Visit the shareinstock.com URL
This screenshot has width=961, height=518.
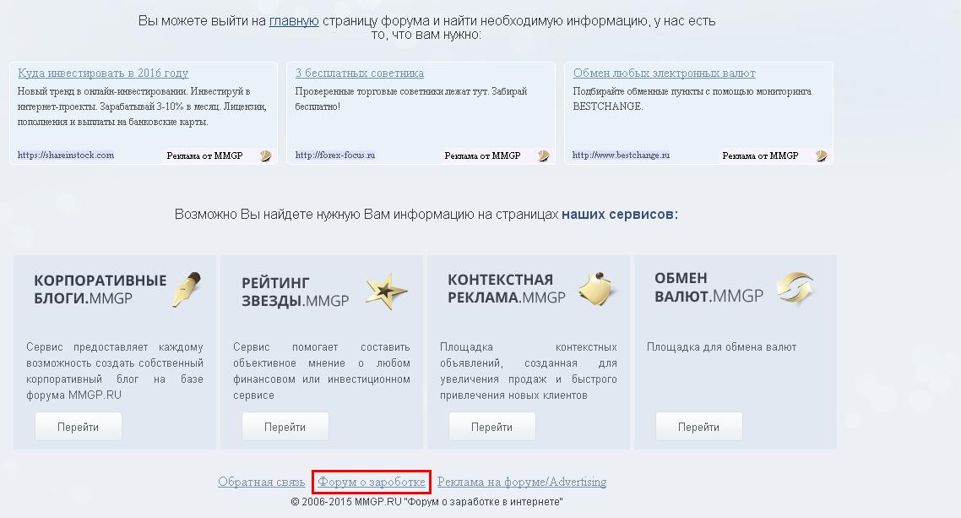click(66, 155)
